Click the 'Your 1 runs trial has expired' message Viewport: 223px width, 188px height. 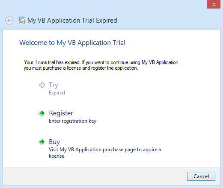pyautogui.click(x=101, y=65)
